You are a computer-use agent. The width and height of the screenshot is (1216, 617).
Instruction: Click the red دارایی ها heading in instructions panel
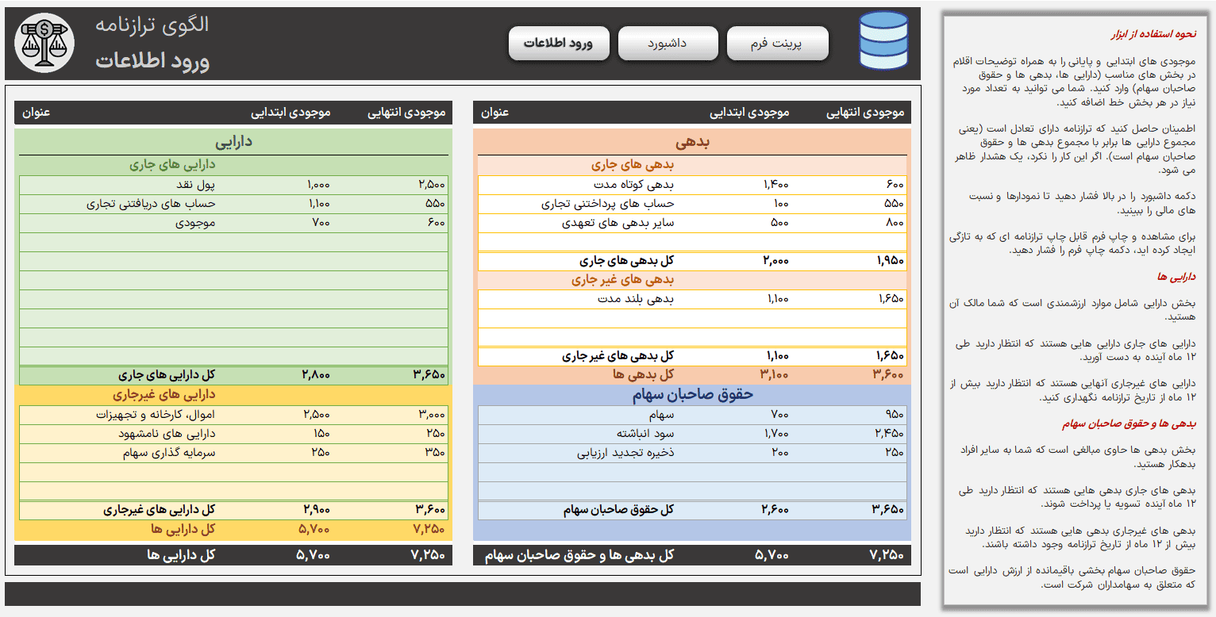pyautogui.click(x=1176, y=278)
